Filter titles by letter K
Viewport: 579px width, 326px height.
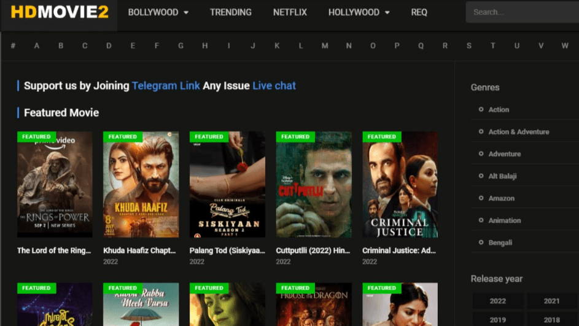click(276, 46)
